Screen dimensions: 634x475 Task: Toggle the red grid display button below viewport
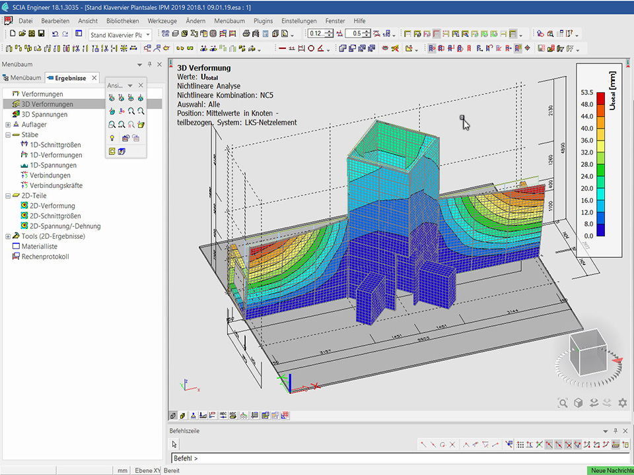(285, 416)
